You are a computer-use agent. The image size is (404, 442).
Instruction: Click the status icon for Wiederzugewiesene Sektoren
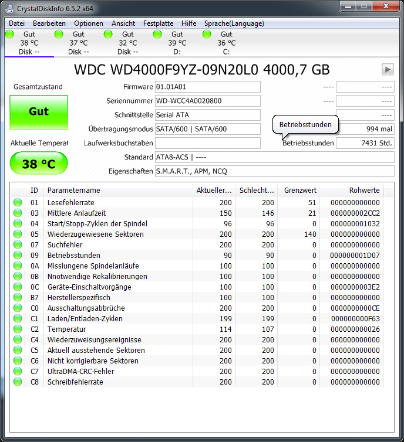pos(18,234)
